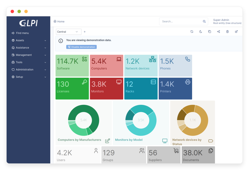
Task: Click the Computers card laptop icon
Action: [119, 59]
